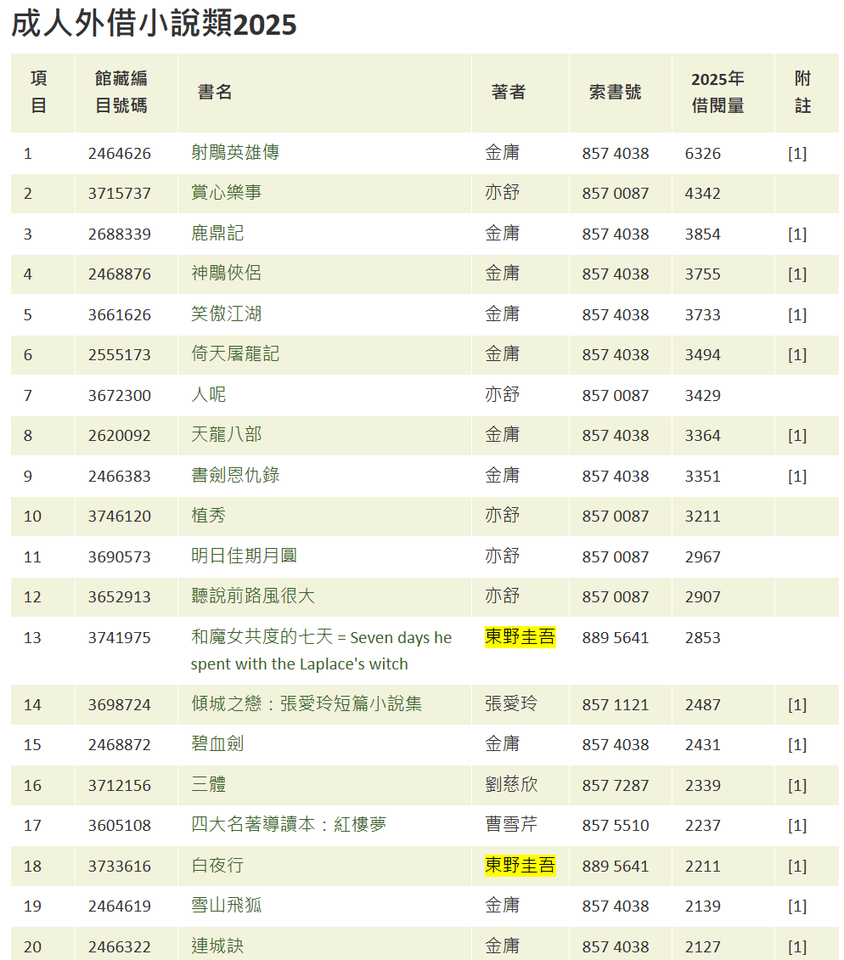Click the loan count 2127
The image size is (844, 960).
click(x=702, y=947)
